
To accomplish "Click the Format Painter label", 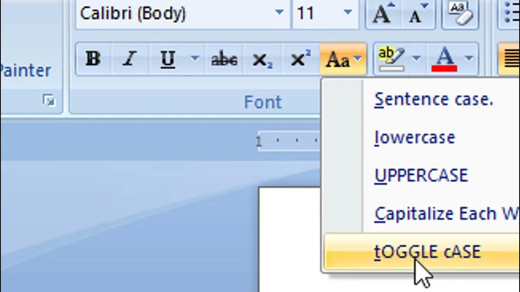I will click(x=25, y=71).
